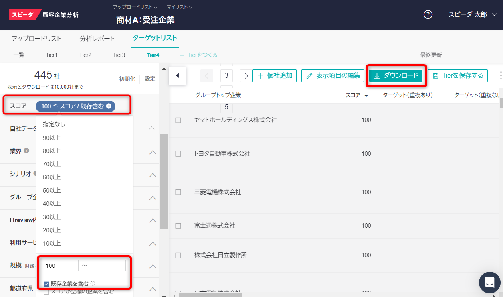Click the help question mark icon
The height and width of the screenshot is (297, 503).
click(428, 15)
